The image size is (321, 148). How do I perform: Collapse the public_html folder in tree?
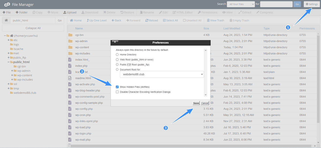[9, 62]
